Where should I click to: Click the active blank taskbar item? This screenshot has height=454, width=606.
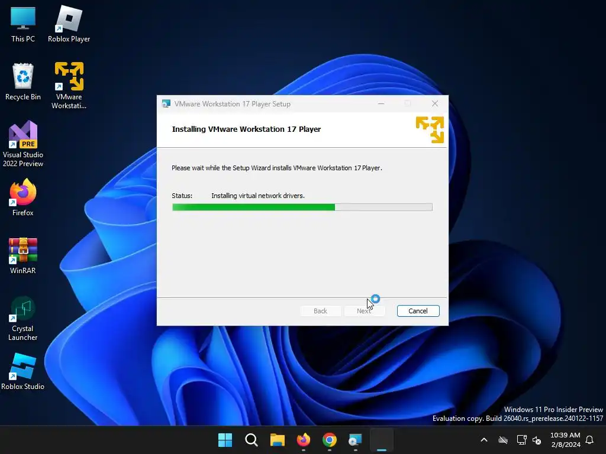[382, 440]
